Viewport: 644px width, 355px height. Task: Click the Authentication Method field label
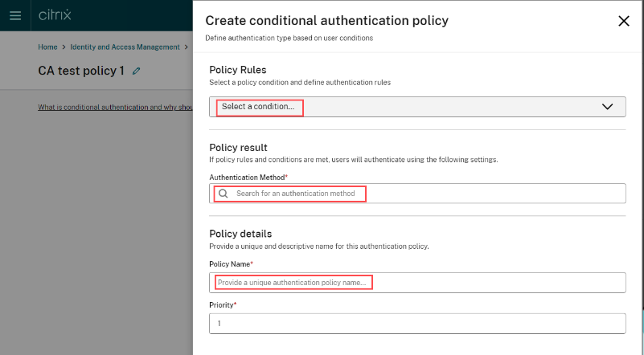click(x=248, y=177)
